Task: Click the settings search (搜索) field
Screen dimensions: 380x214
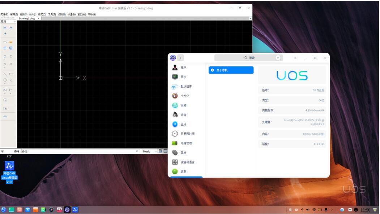Action: coord(249,58)
